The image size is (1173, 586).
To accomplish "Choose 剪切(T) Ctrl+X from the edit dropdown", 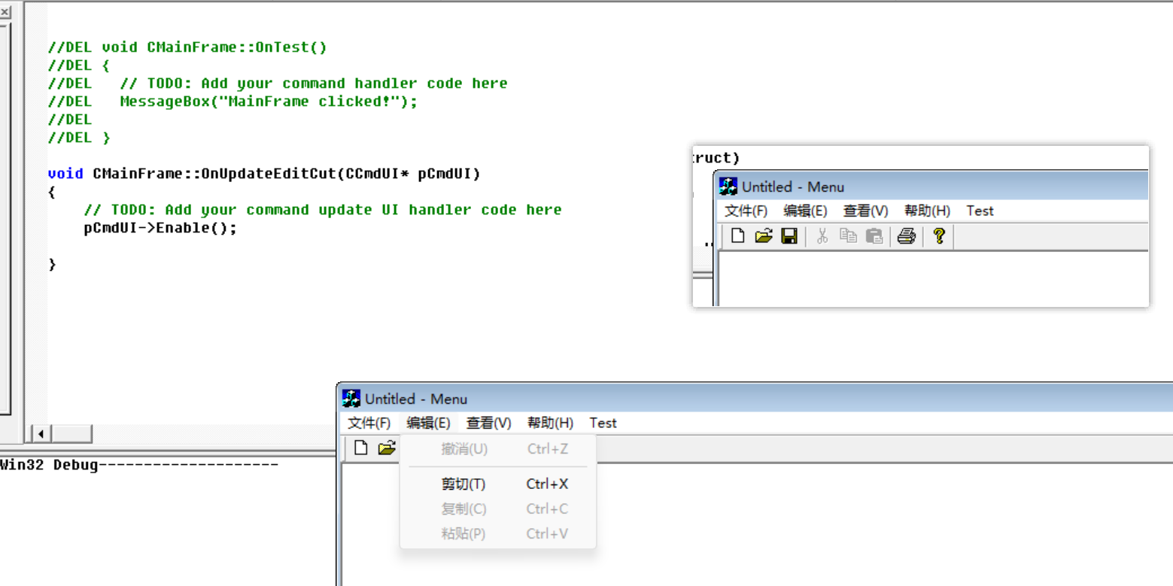I will coord(498,484).
